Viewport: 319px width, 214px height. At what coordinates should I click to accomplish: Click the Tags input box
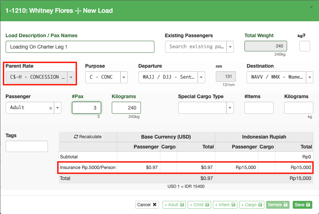pos(27,146)
